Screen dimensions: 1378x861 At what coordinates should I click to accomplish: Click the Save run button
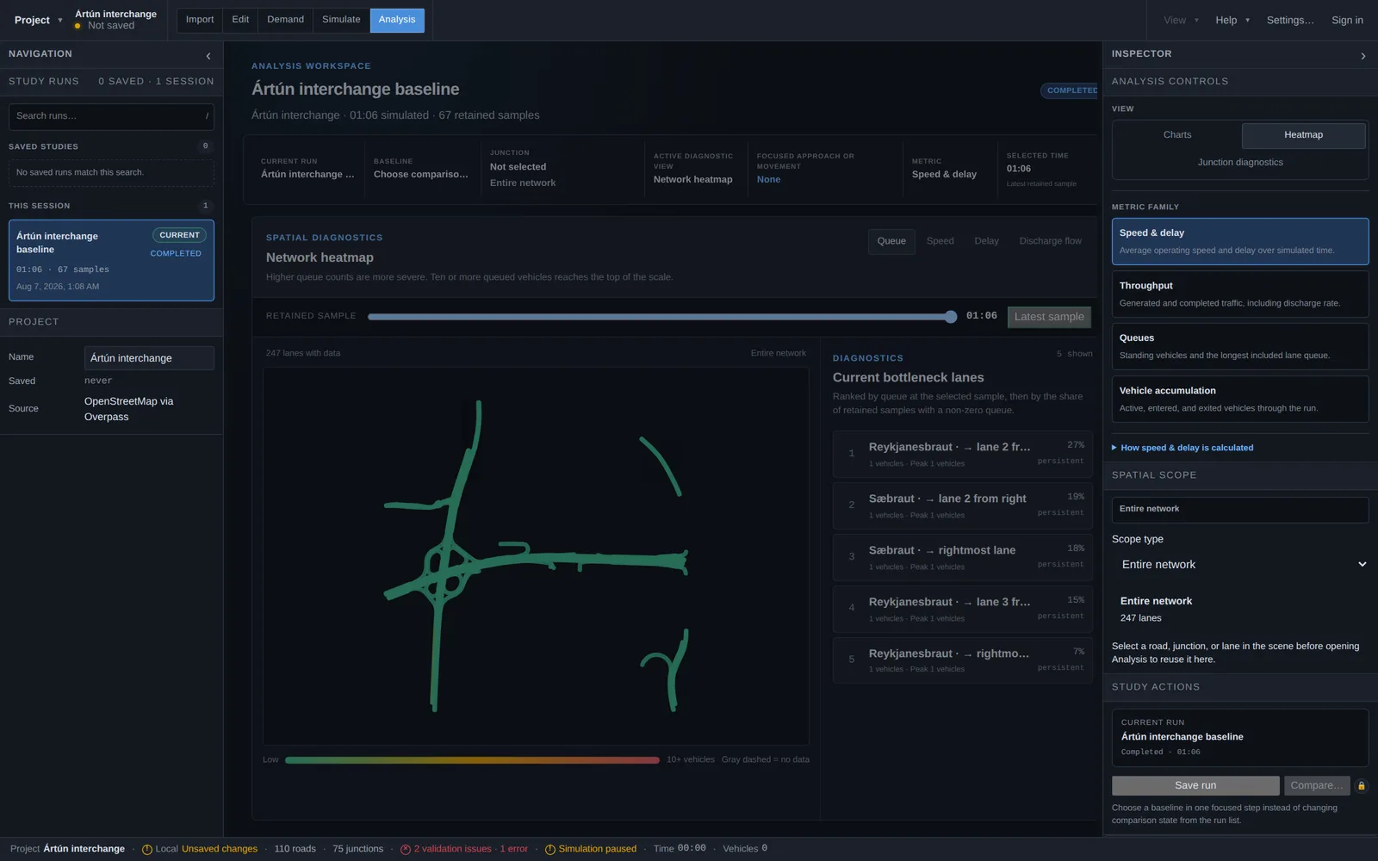[x=1195, y=785]
